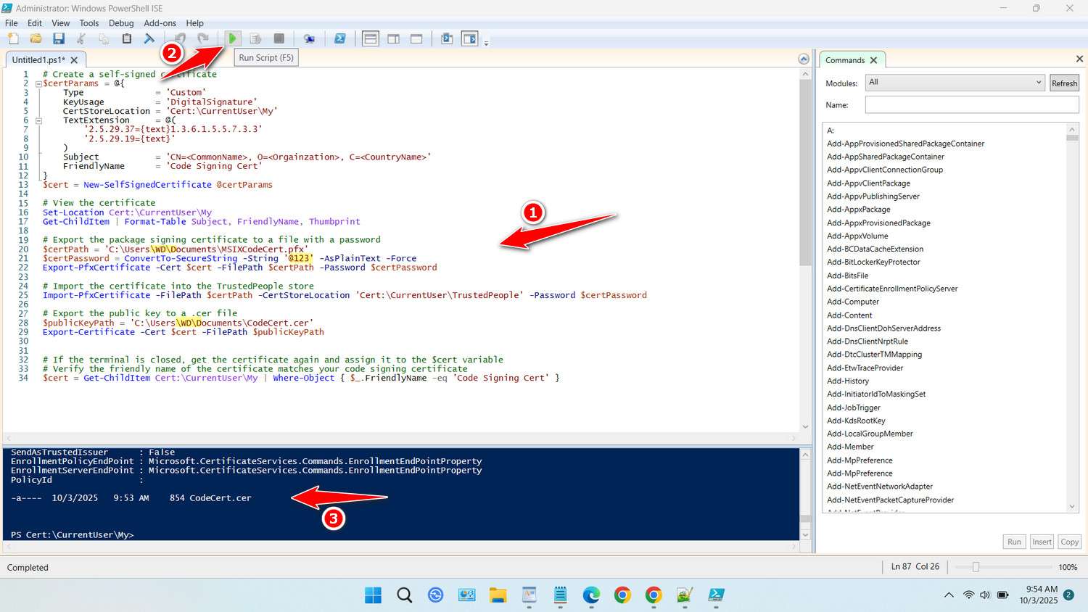Image resolution: width=1088 pixels, height=612 pixels.
Task: Open a New Remote PowerShell Tab icon
Action: coord(310,38)
